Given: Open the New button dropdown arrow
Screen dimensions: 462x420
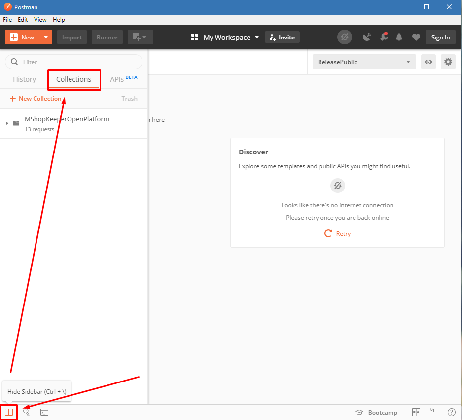Looking at the screenshot, I should click(x=46, y=37).
